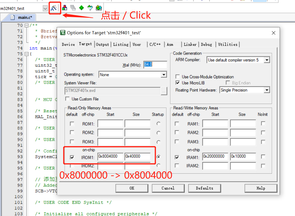Click the Keil icon in dialog title bar
This screenshot has height=216, width=295.
(63, 33)
